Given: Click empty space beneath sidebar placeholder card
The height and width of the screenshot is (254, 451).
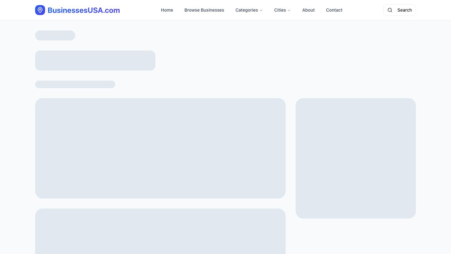Looking at the screenshot, I should coord(356,237).
